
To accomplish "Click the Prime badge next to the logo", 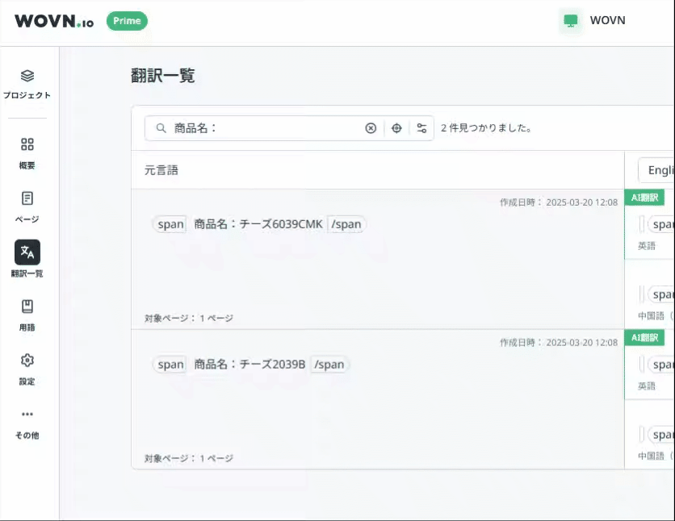I will click(127, 21).
